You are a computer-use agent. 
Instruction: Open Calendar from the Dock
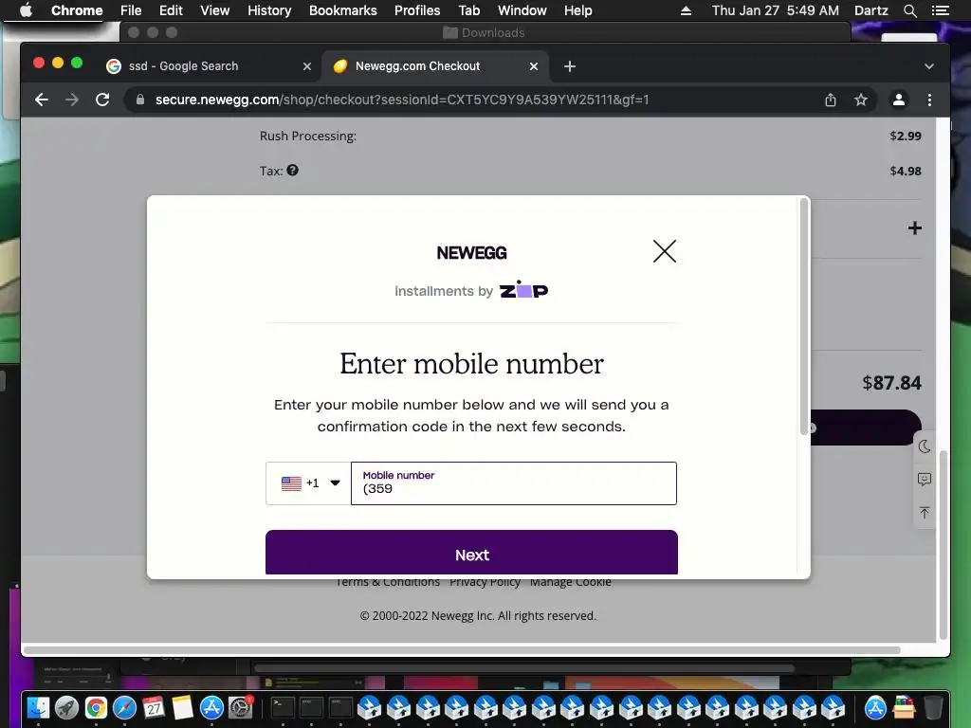tap(154, 707)
